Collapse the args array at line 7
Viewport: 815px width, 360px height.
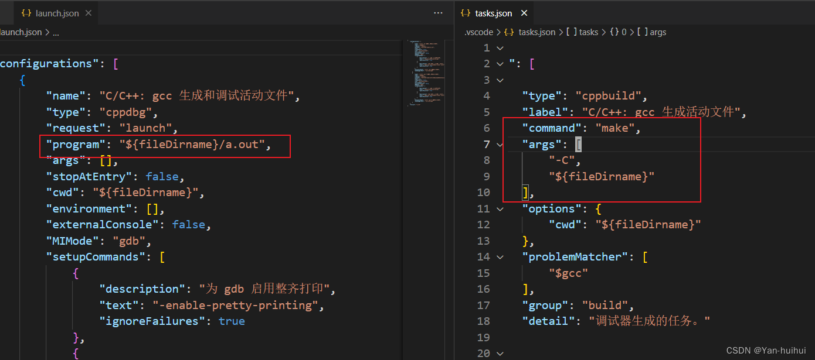tap(499, 144)
